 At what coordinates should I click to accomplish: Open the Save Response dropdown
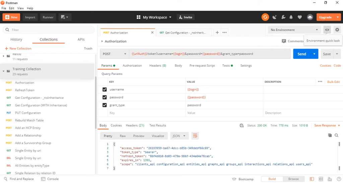coord(327,125)
